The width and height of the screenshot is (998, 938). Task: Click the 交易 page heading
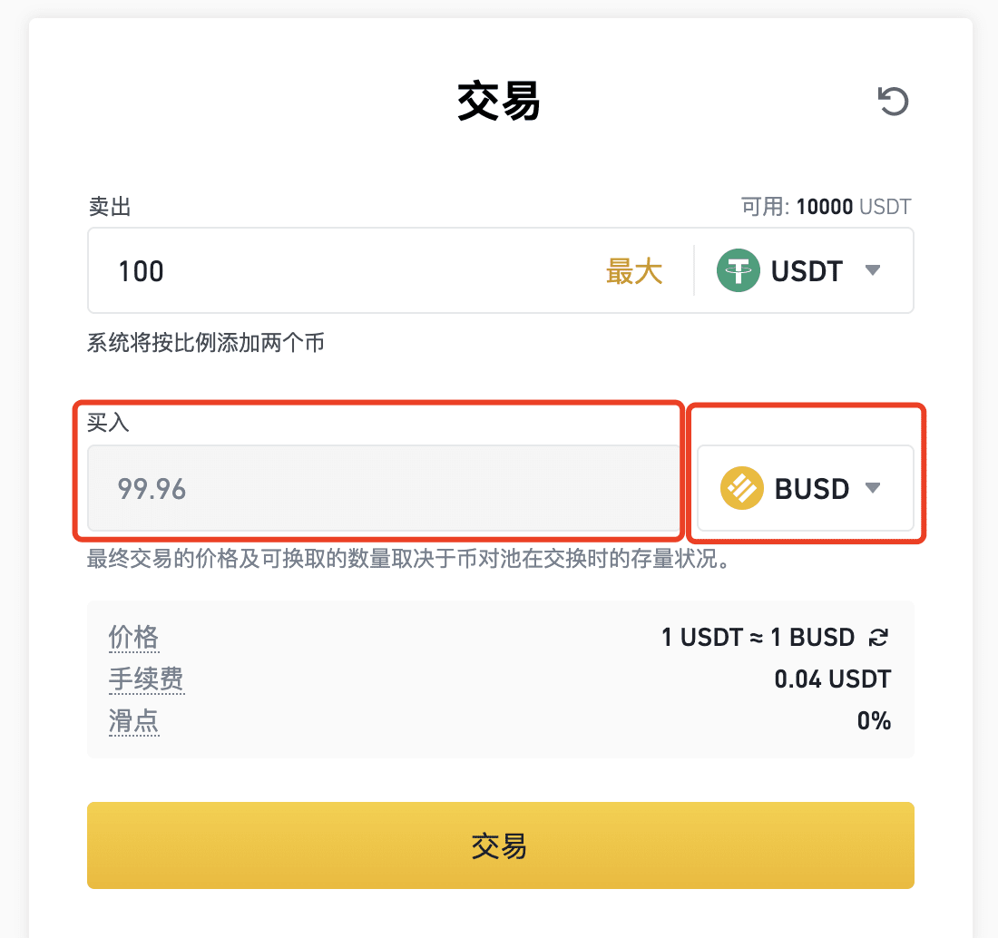[499, 102]
